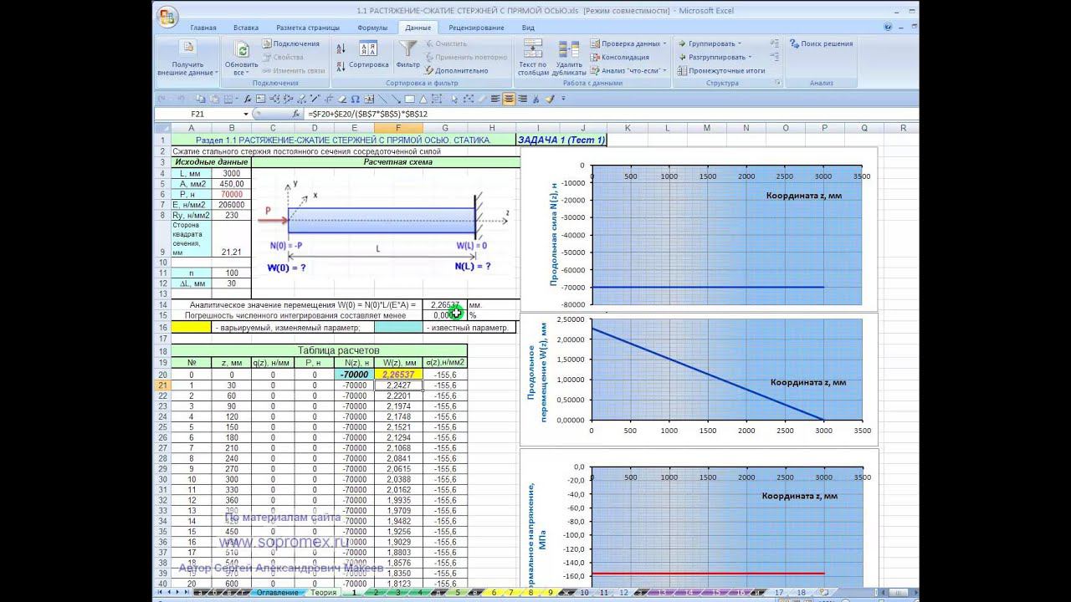Click the scissors cut icon
This screenshot has width=1071, height=602.
(536, 99)
